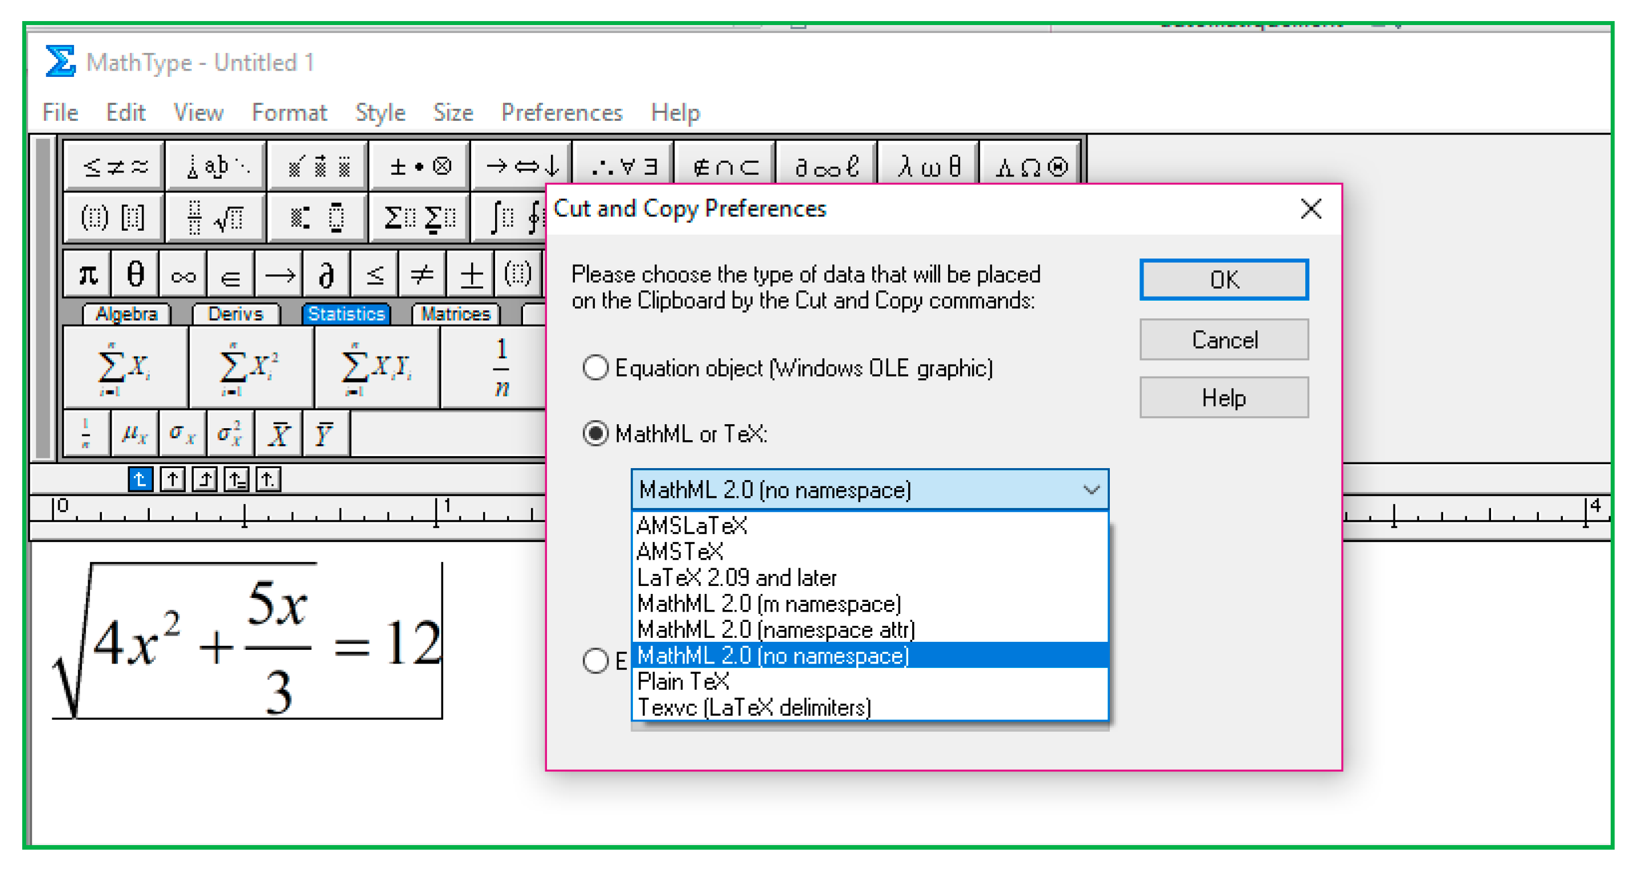Open the Greek lowercase letters palette (λωθ)
1638x873 pixels.
(x=928, y=166)
